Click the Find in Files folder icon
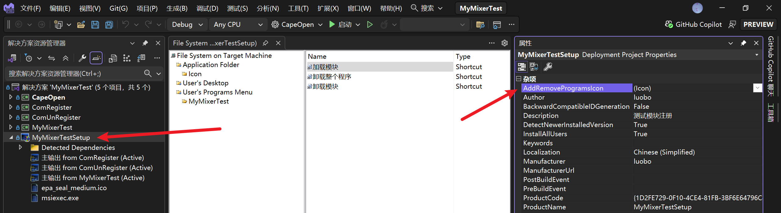Viewport: 781px width, 213px height. coord(480,25)
